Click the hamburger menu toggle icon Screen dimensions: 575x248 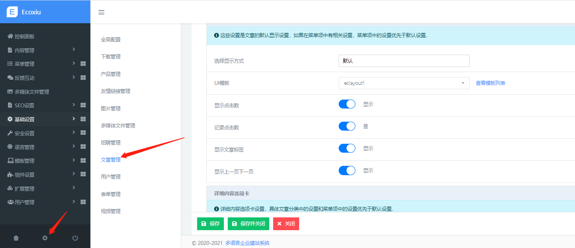pos(101,12)
